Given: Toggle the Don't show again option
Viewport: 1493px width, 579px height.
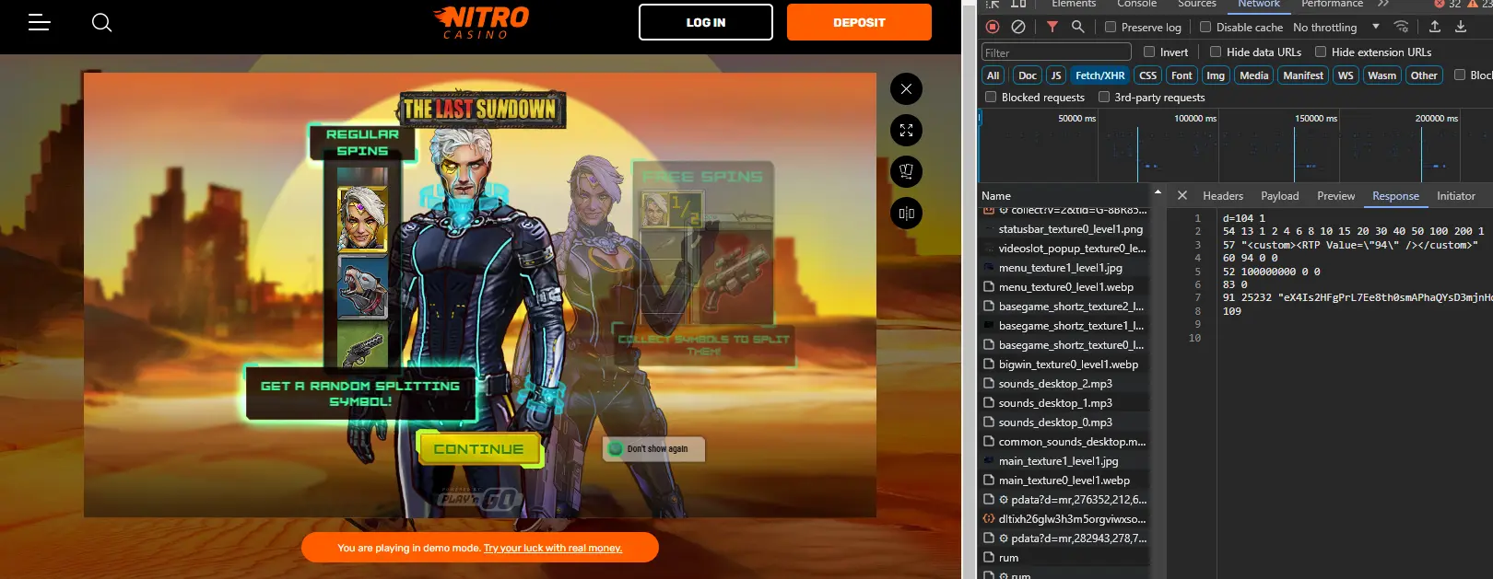Looking at the screenshot, I should (616, 448).
